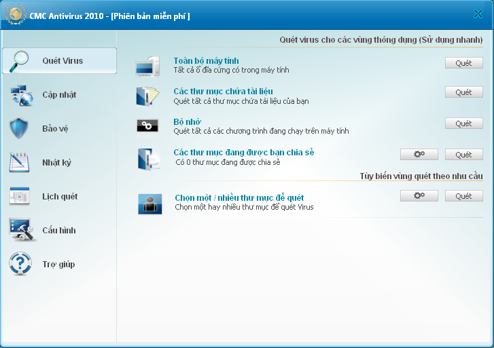Click Quét for shared folders row

click(x=463, y=155)
